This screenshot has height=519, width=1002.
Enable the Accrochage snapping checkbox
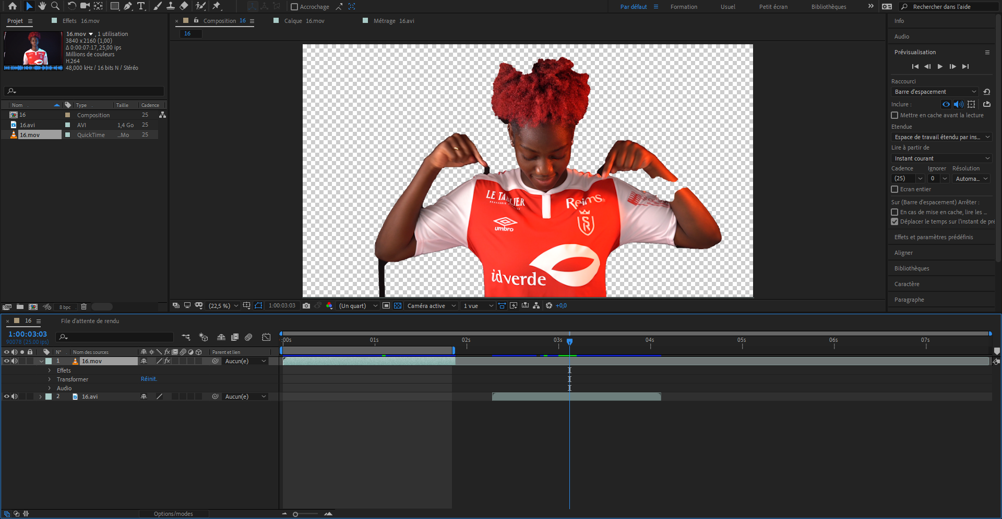(294, 7)
